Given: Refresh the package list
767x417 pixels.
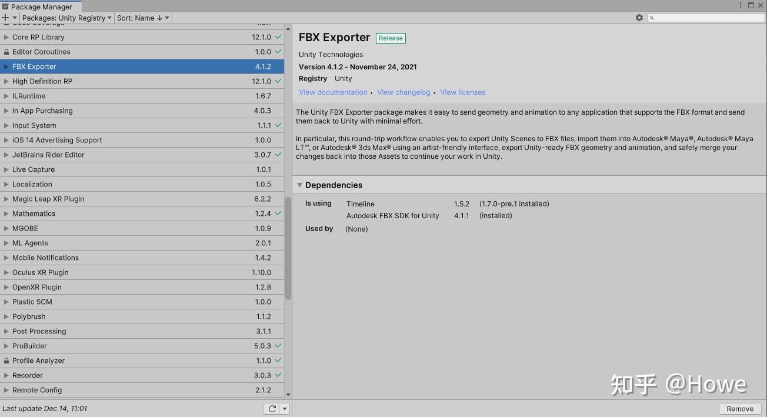Looking at the screenshot, I should point(271,408).
